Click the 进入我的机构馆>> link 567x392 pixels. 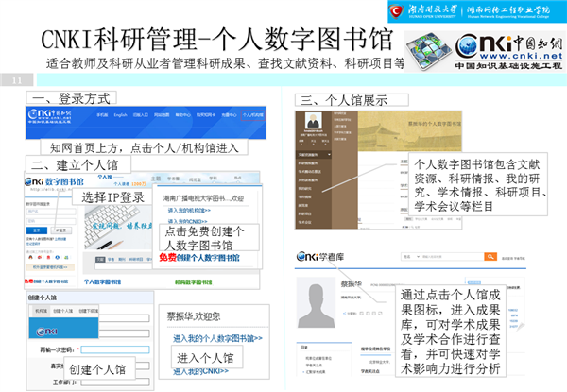(189, 211)
